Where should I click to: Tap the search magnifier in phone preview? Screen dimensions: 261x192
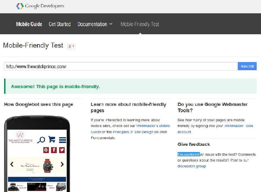pos(41,140)
